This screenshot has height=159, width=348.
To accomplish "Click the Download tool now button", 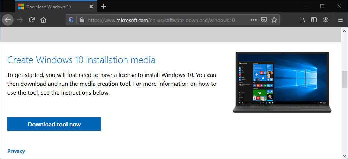I will tap(54, 124).
